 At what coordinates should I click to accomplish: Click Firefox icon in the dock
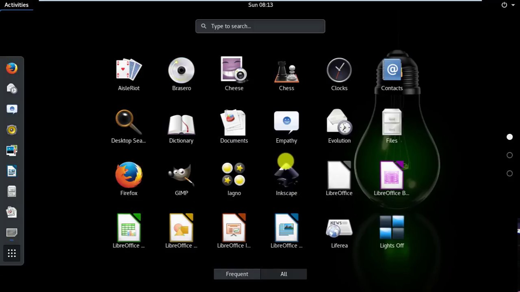click(12, 68)
